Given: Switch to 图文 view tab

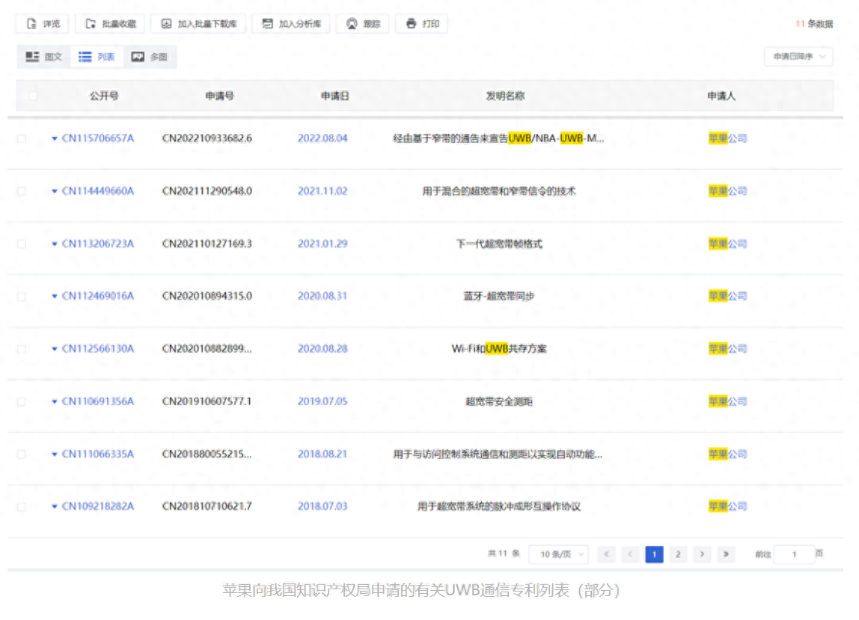Looking at the screenshot, I should click(44, 56).
